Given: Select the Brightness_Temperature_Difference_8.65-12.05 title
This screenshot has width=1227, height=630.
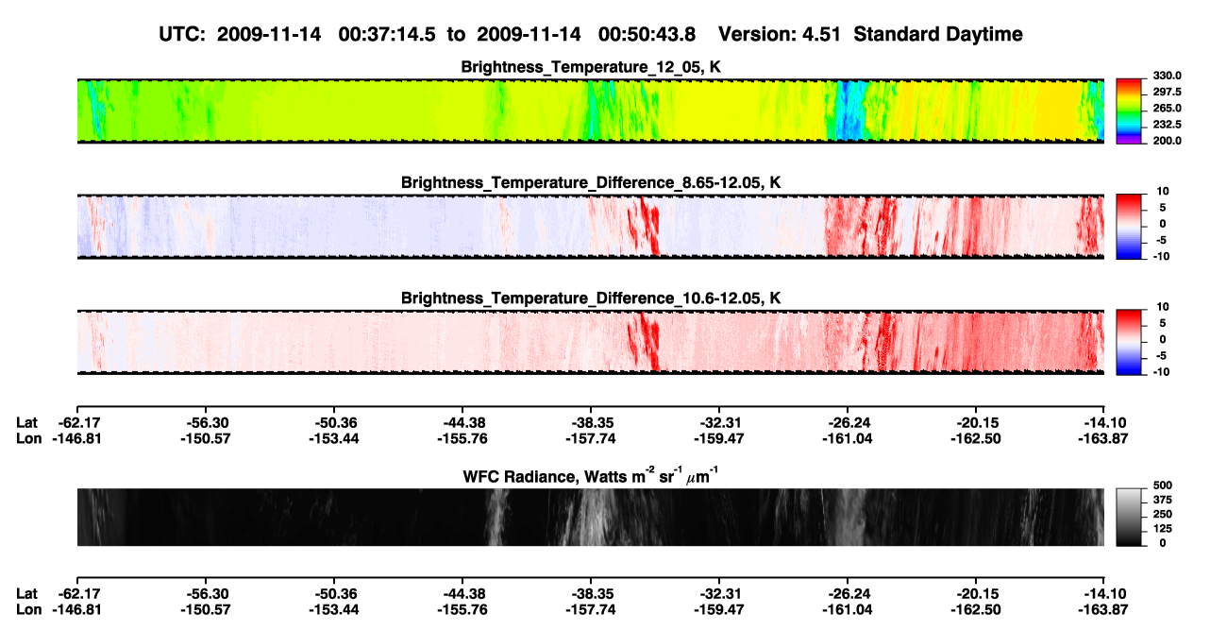Looking at the screenshot, I should (591, 182).
